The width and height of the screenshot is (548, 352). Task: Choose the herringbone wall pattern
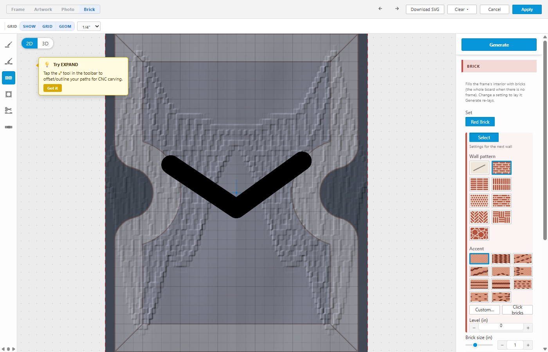click(479, 217)
